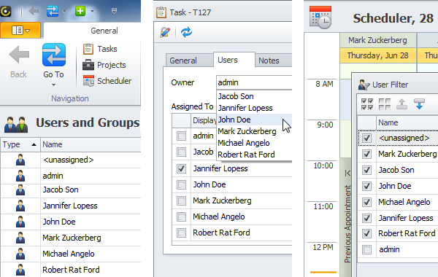The image size is (438, 277).
Task: Check Robert Rat Ford in Assigned To list
Action: point(181,233)
